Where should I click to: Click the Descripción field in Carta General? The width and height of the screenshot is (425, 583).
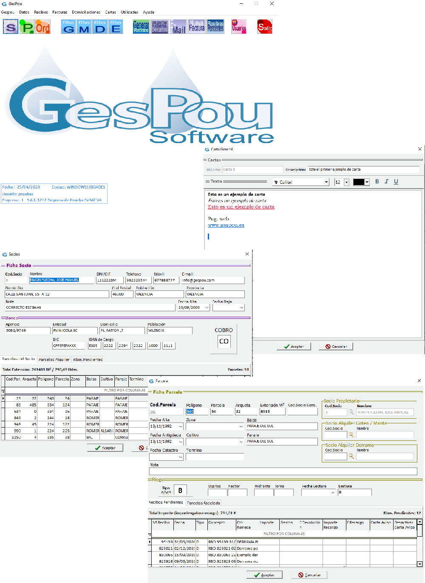[364, 169]
